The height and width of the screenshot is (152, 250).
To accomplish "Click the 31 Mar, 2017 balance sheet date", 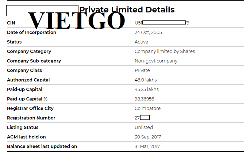I will pos(147,147).
